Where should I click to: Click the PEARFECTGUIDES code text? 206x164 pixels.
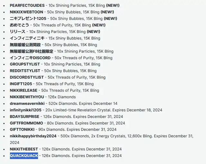[27, 5]
